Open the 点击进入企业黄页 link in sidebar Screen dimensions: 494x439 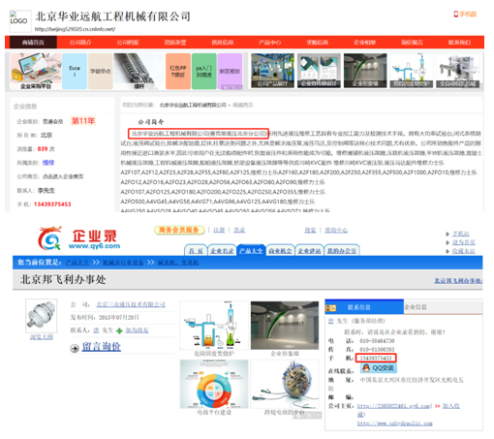tap(63, 176)
